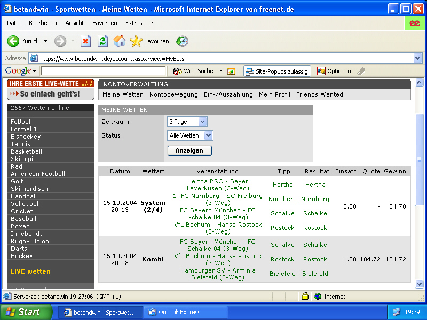427x320 pixels.
Task: Open the Status Alle Wetten dropdown
Action: (190, 135)
